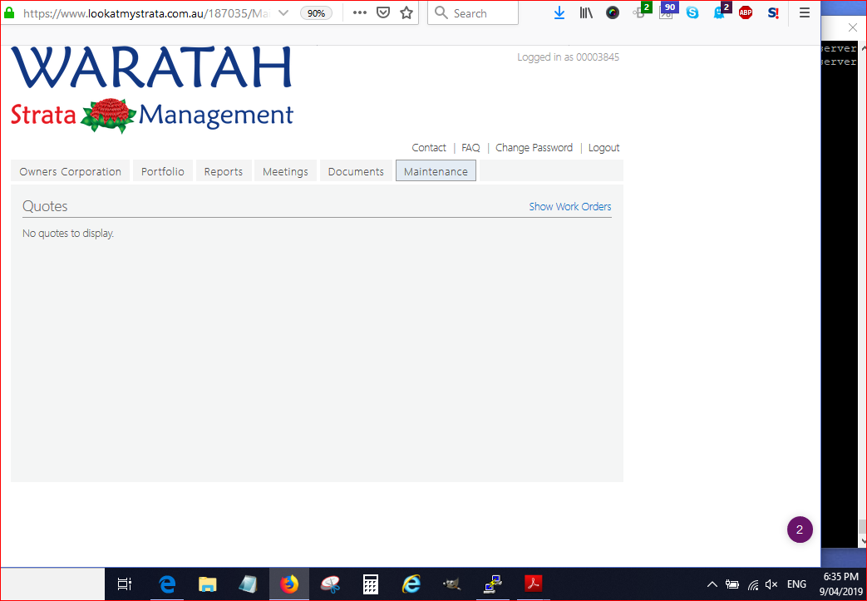The image size is (867, 601).
Task: Open Adobe Acrobat Reader from taskbar
Action: click(534, 584)
